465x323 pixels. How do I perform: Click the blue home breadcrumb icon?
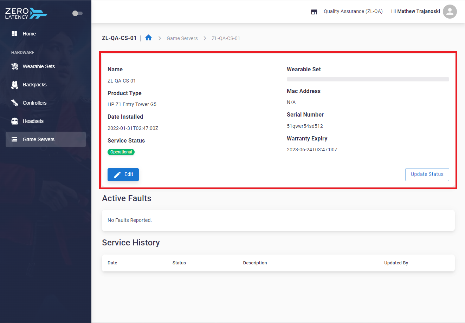(x=148, y=38)
